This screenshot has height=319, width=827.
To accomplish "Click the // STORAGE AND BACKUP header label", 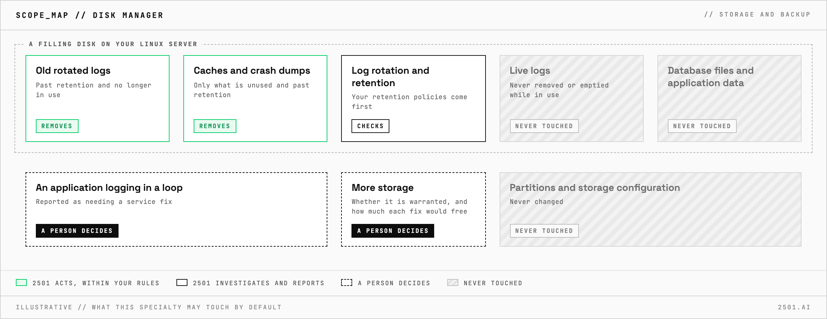I will 757,14.
